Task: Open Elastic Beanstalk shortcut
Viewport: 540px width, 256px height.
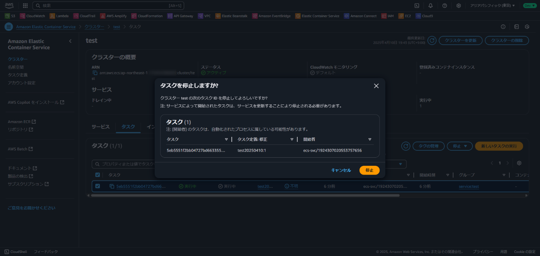Action: (232, 16)
